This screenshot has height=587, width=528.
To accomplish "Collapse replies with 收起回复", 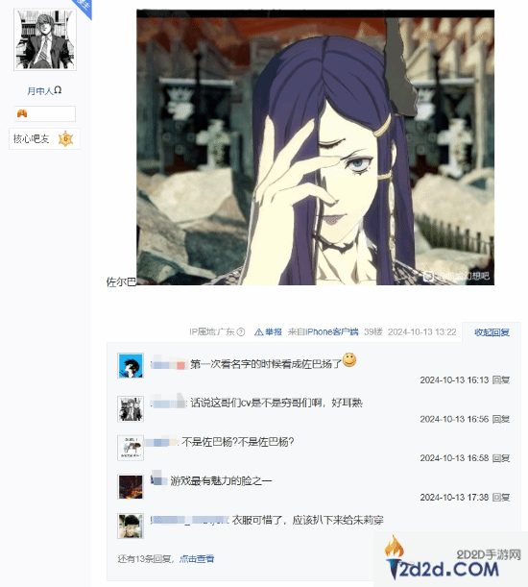I will (492, 332).
